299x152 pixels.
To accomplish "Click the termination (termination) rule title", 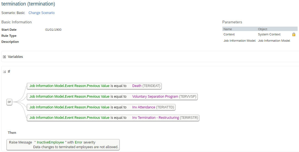I will 28,4.
